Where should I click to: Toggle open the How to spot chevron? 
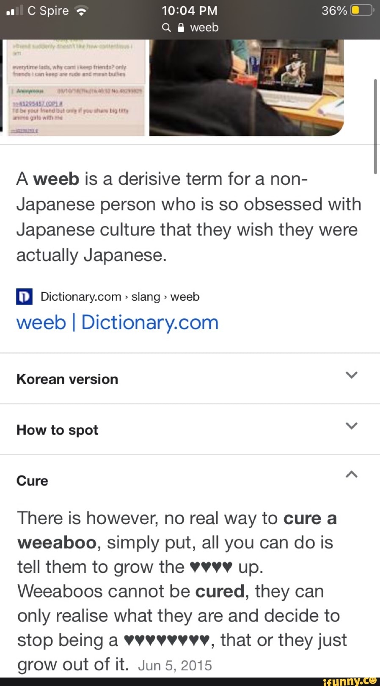pyautogui.click(x=351, y=426)
